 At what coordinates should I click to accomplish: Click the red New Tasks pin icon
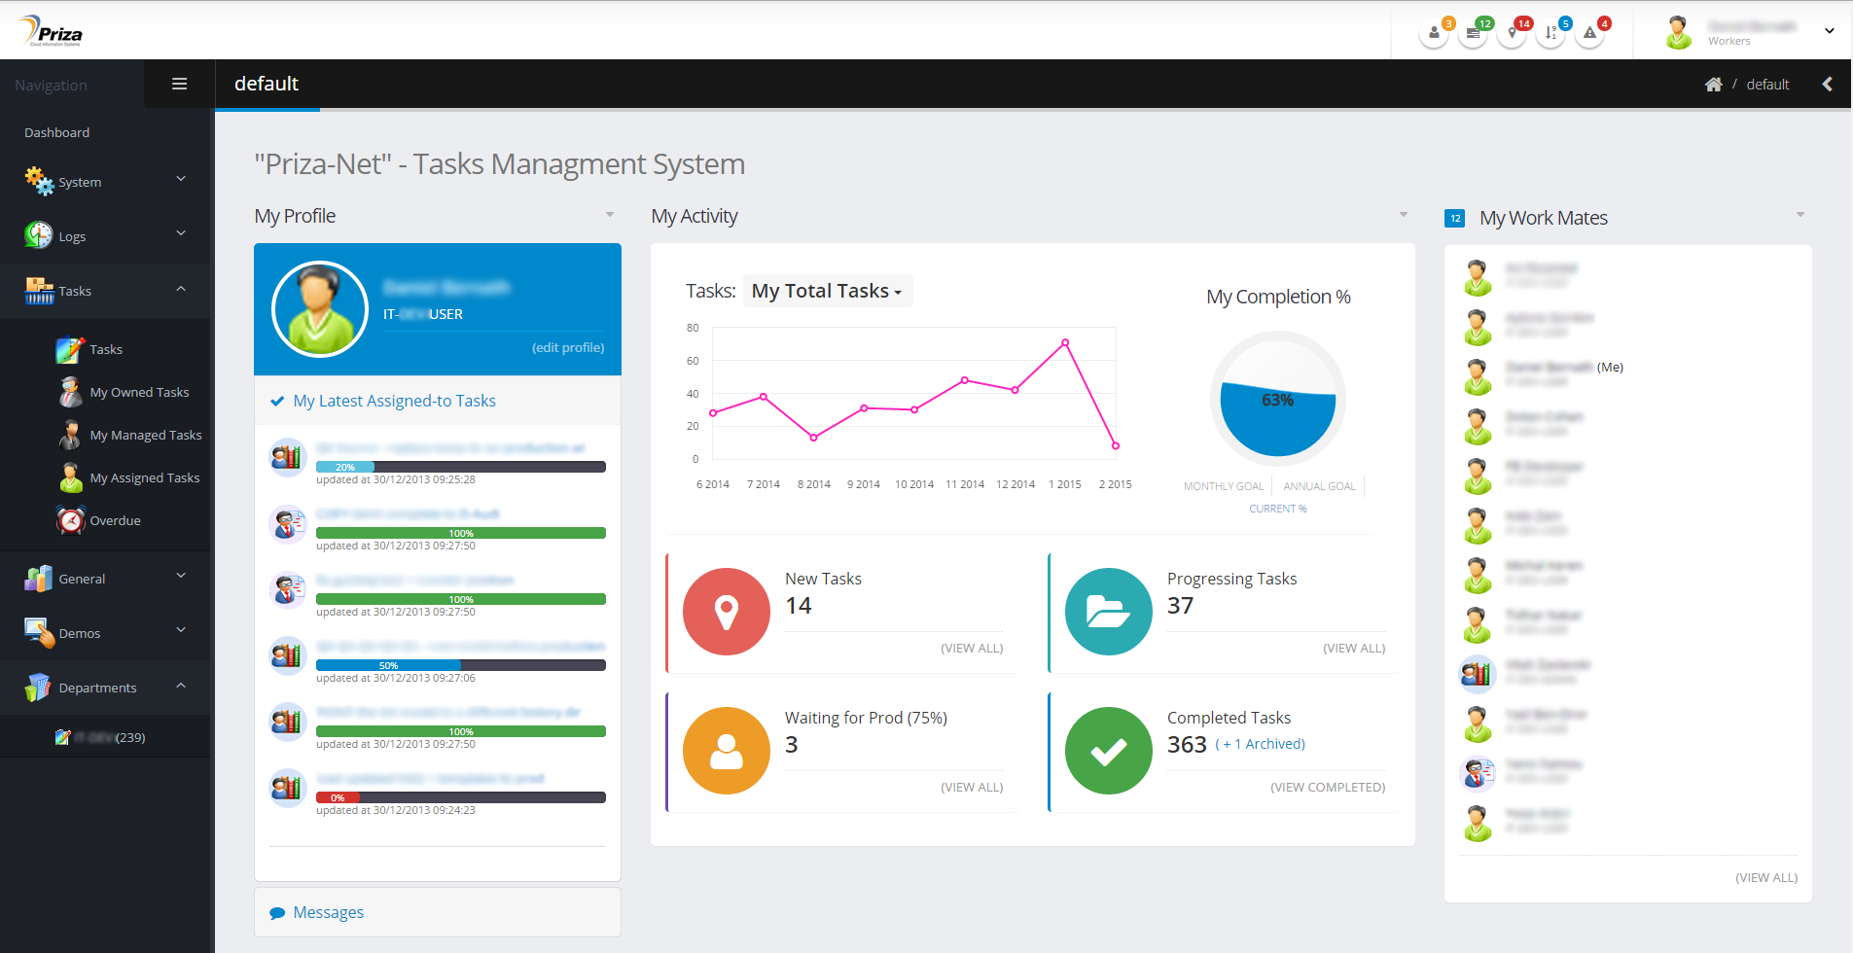pyautogui.click(x=727, y=612)
